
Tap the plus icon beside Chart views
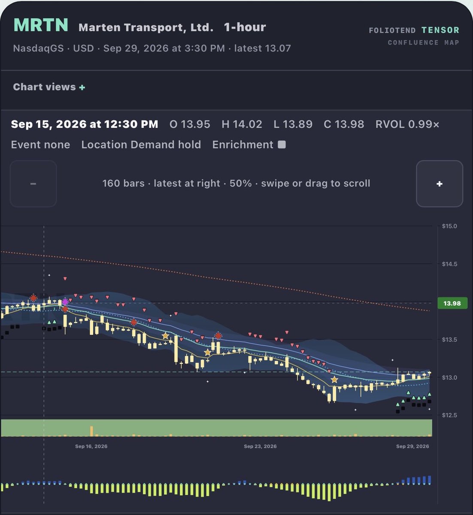(82, 88)
